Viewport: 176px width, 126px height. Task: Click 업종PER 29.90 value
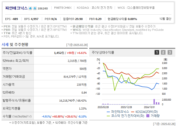click(73, 19)
